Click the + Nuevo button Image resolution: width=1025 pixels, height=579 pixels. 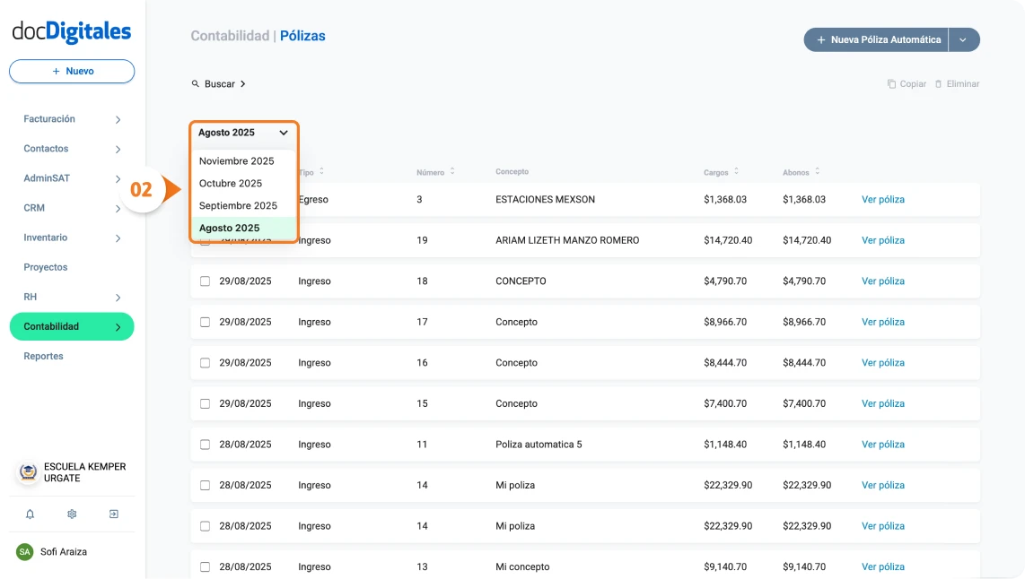point(71,71)
